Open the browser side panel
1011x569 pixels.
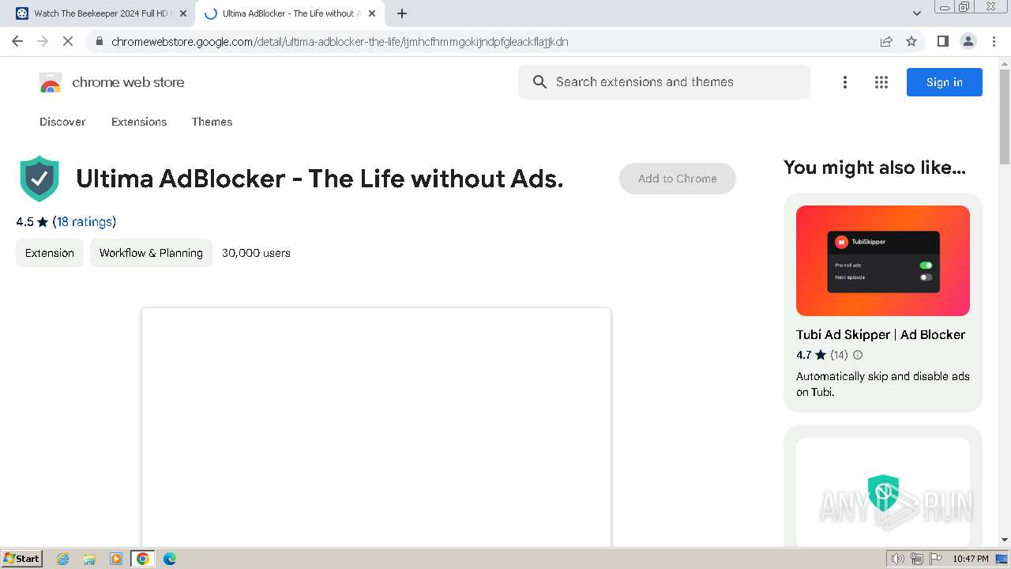[943, 41]
